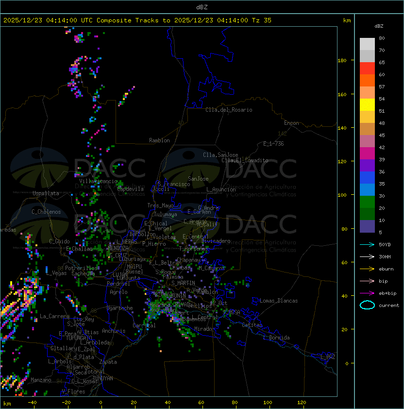Image resolution: width=404 pixels, height=409 pixels.
Task: Click the 'C_Chilenos' map label
Action: [46, 212]
